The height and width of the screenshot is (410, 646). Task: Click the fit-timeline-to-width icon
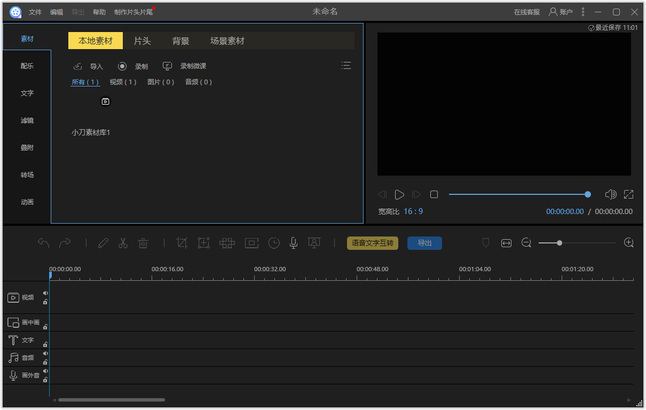506,243
